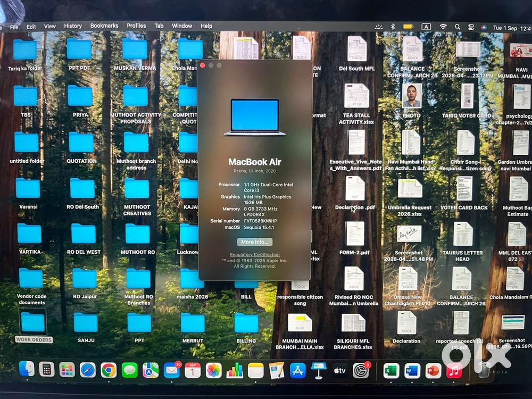
Task: Open Maps from the dock
Action: [x=151, y=370]
